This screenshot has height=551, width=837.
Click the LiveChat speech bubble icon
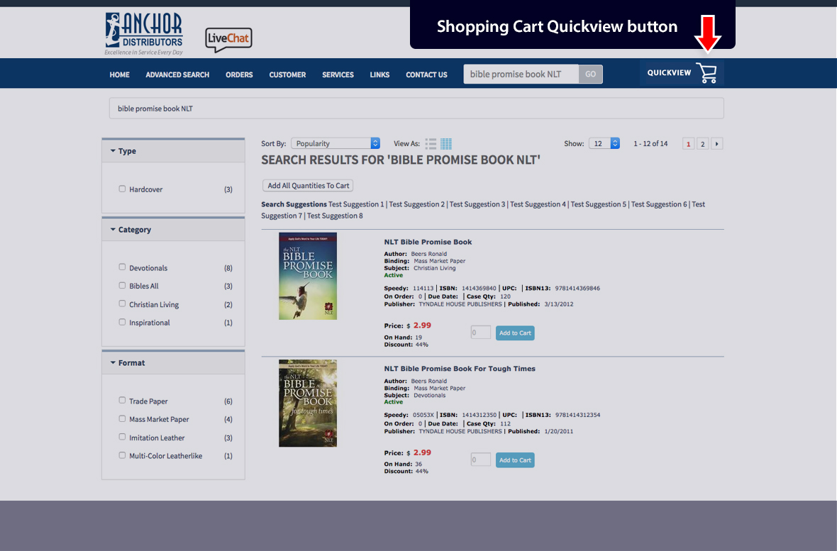228,40
